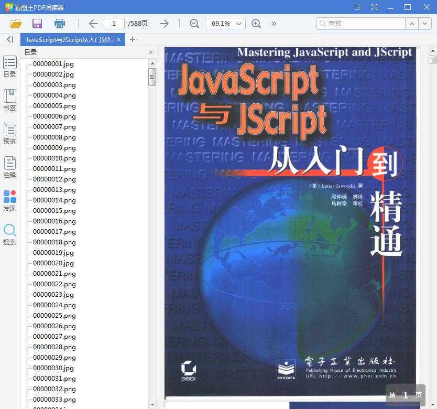The width and height of the screenshot is (437, 409).
Task: Select 00000027.png in the contents tree
Action: tap(54, 337)
